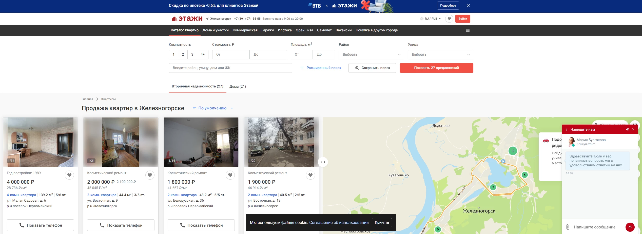Viewport: 642px width, 234px height.
Task: Switch to Дома (21) tab
Action: (238, 86)
